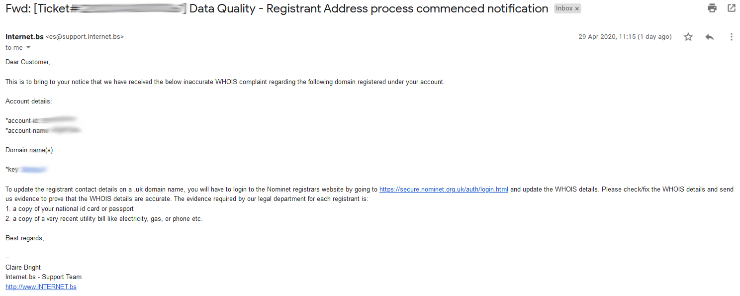Click the sender name Internet.bs
This screenshot has width=740, height=296.
pos(24,37)
